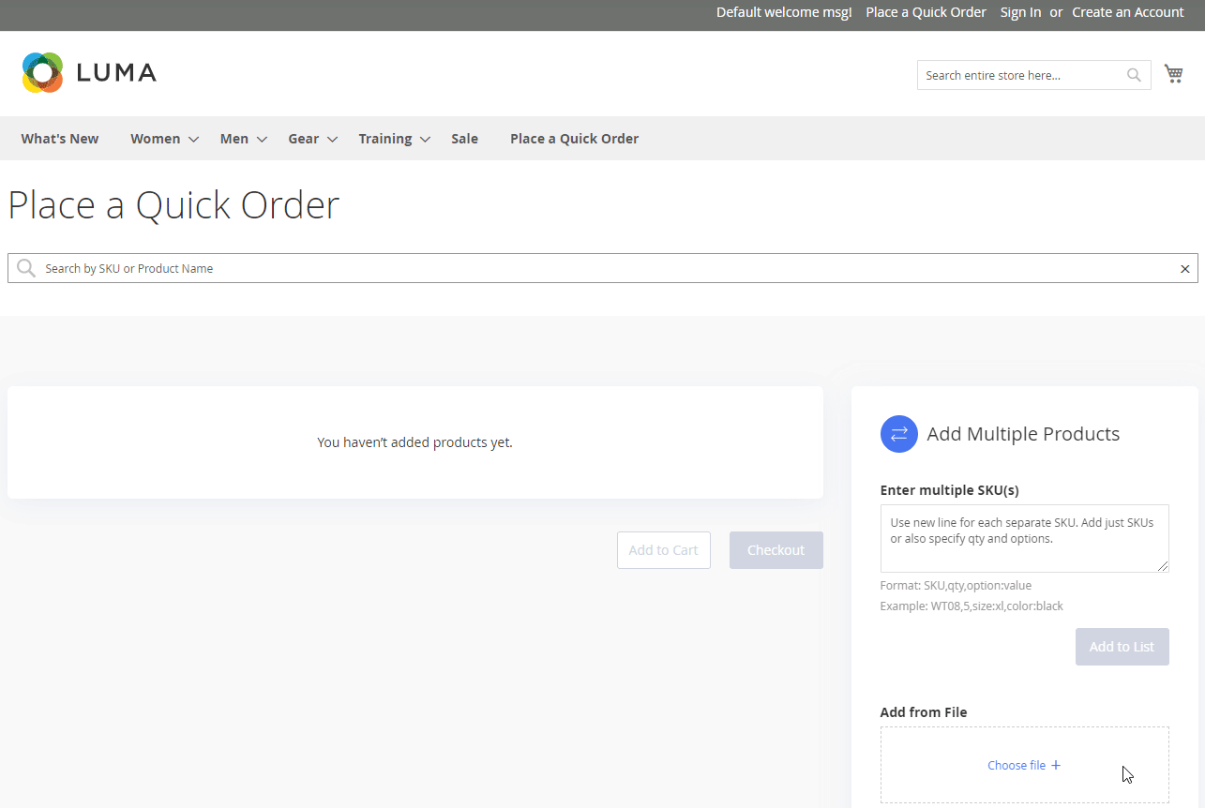Click the store search magnifier icon
This screenshot has height=808, width=1205.
pyautogui.click(x=1134, y=75)
